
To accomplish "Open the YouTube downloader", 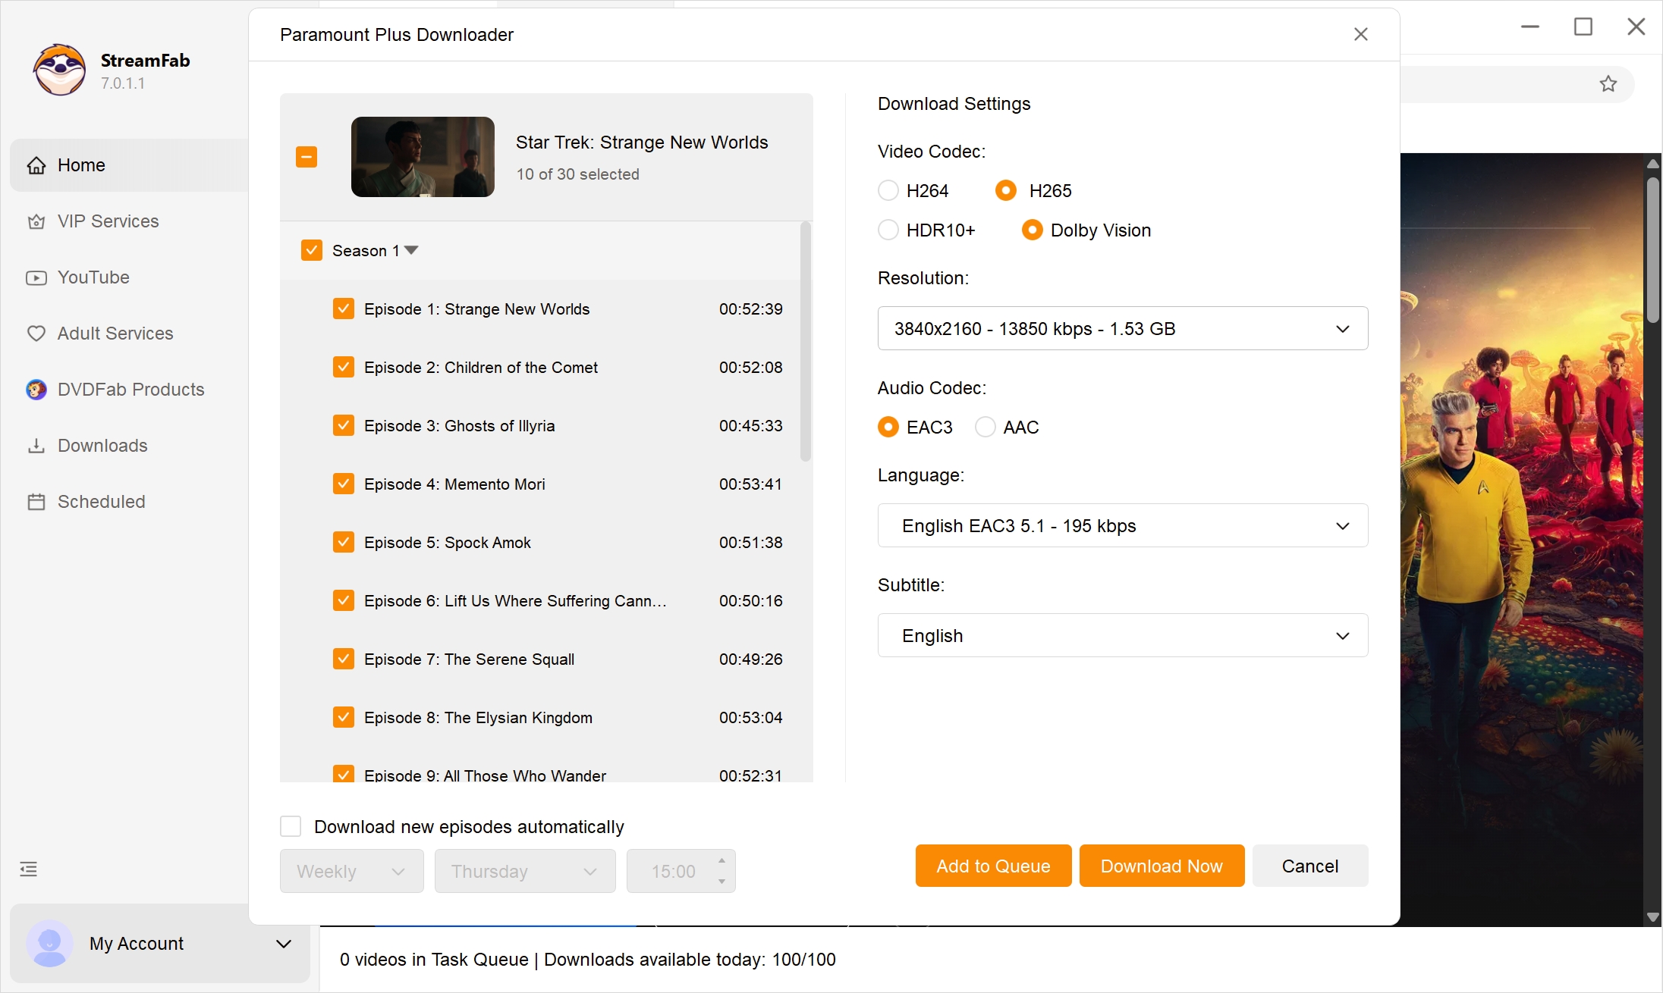I will [x=93, y=277].
